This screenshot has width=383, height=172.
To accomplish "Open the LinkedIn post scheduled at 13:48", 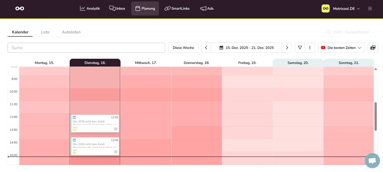I will pyautogui.click(x=95, y=146).
